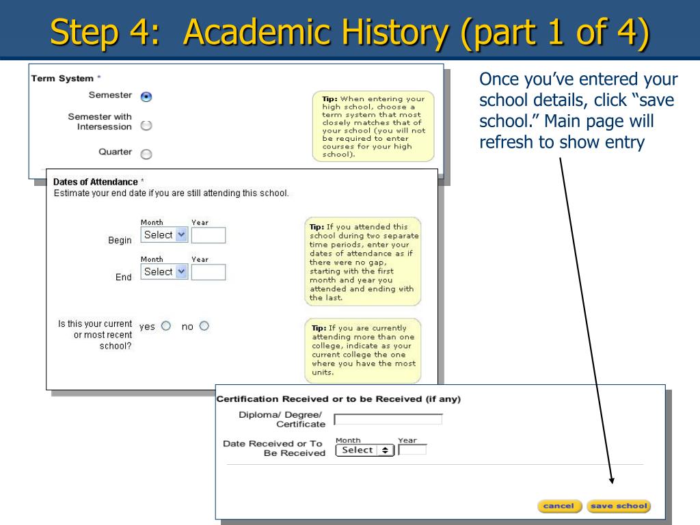Choose Semester with Intersession radio option
700x525 pixels.
click(146, 126)
